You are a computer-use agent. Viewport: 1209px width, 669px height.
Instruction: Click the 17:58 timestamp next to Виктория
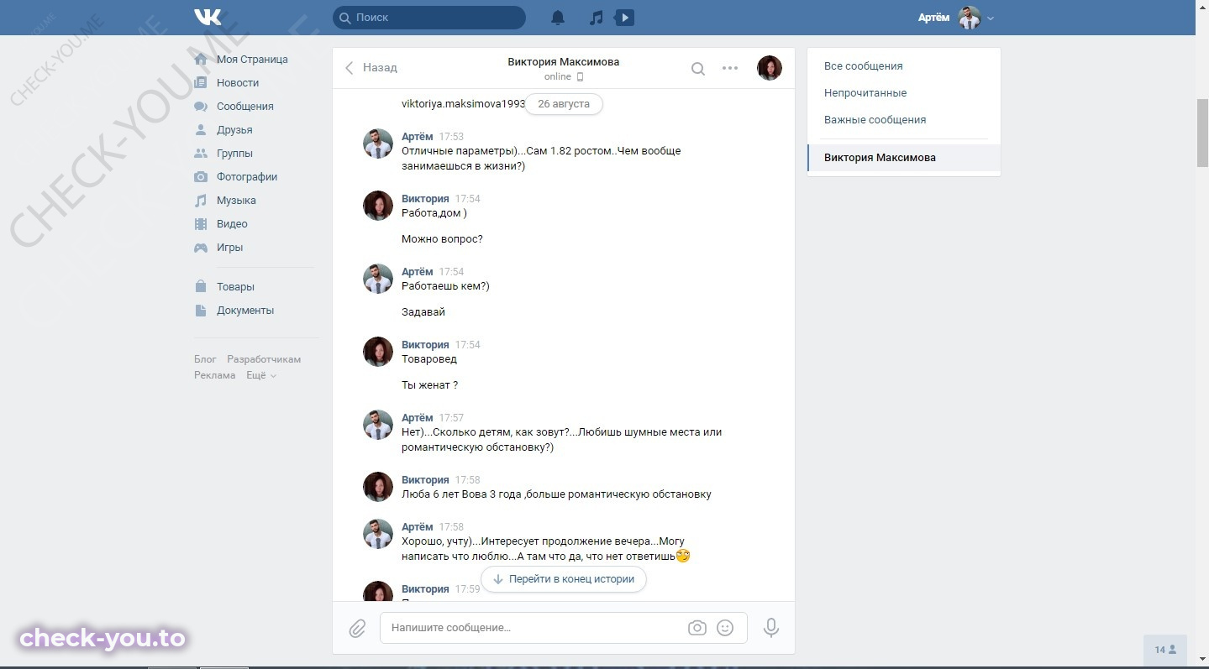(468, 480)
